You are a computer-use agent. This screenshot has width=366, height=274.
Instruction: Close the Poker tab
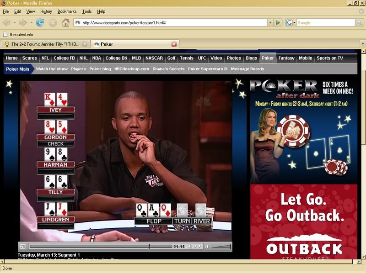coord(174,44)
